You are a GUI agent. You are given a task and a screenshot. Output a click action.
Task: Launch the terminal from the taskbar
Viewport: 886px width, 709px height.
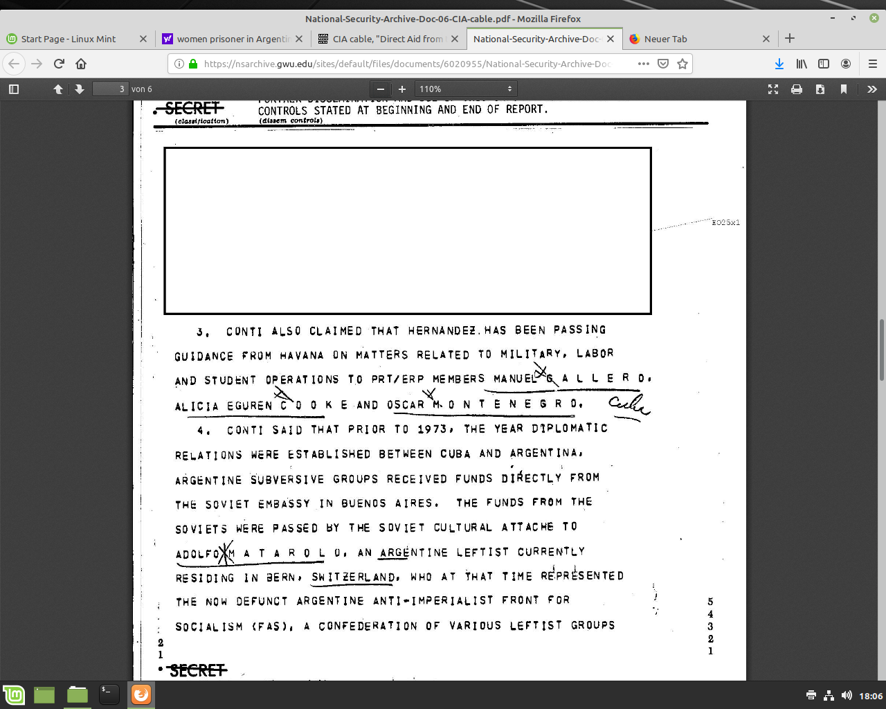[x=109, y=694]
